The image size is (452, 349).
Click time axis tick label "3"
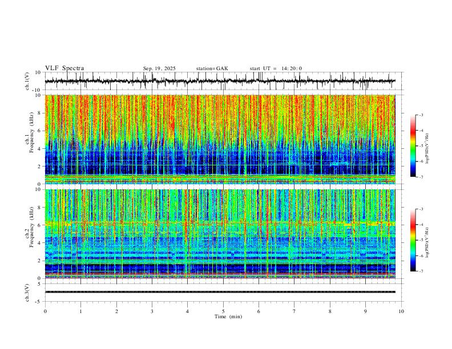pyautogui.click(x=152, y=311)
